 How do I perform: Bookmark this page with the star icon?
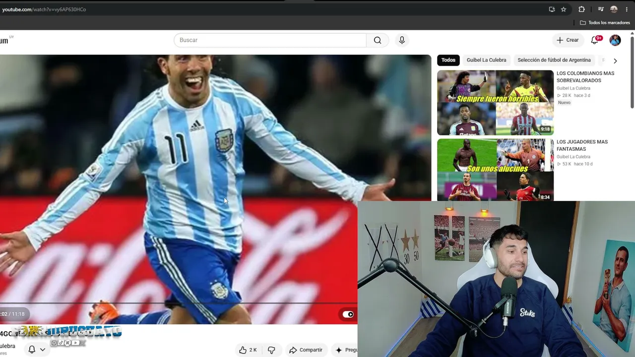[x=564, y=9]
